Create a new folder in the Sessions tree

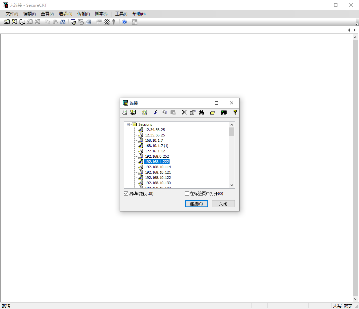(x=213, y=112)
